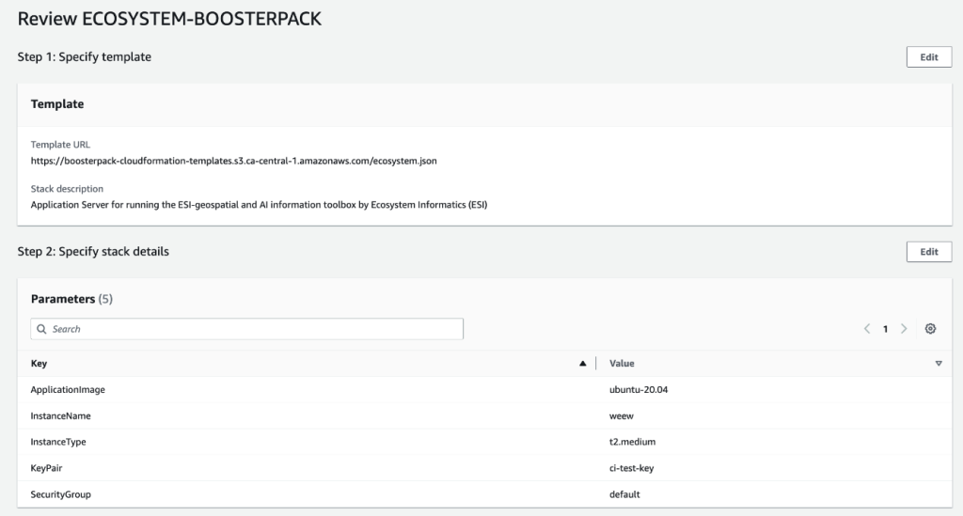The height and width of the screenshot is (516, 963).
Task: Click the template URL ecosystem.json text
Action: pos(233,161)
